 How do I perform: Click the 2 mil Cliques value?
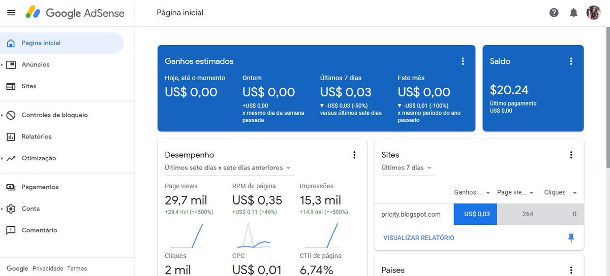[x=178, y=270]
